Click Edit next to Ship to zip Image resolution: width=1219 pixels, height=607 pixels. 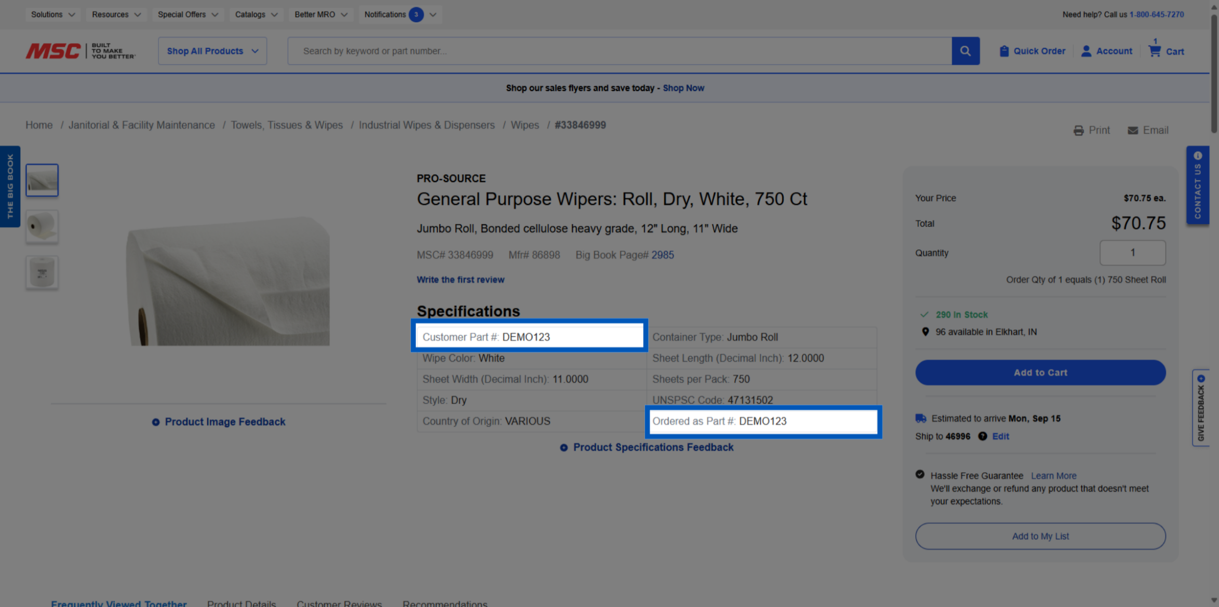[x=1000, y=436]
